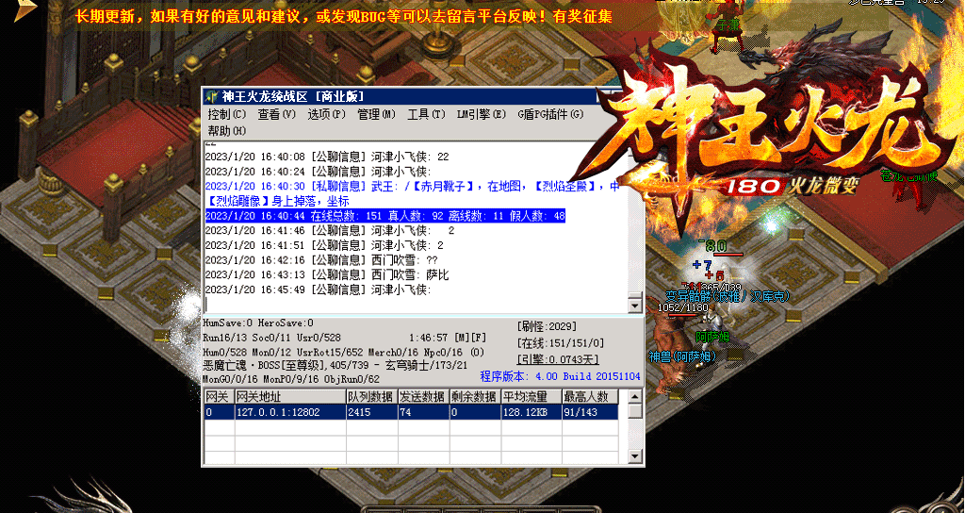Screen dimensions: 965x513
Task: Open the G盾PG插件(G) menu
Action: (x=550, y=114)
